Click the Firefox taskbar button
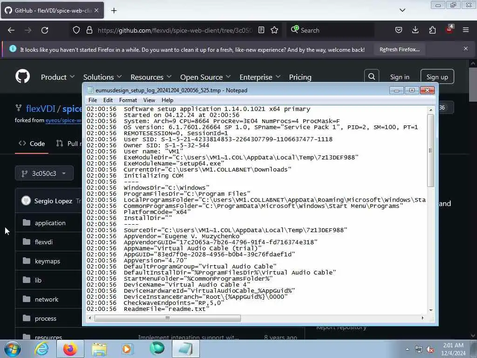The width and height of the screenshot is (477, 358). point(70,349)
